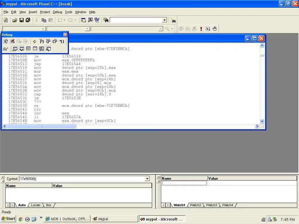The width and height of the screenshot is (299, 224).
Task: Open the first WizardBar class combo arrow
Action: (x=43, y=29)
